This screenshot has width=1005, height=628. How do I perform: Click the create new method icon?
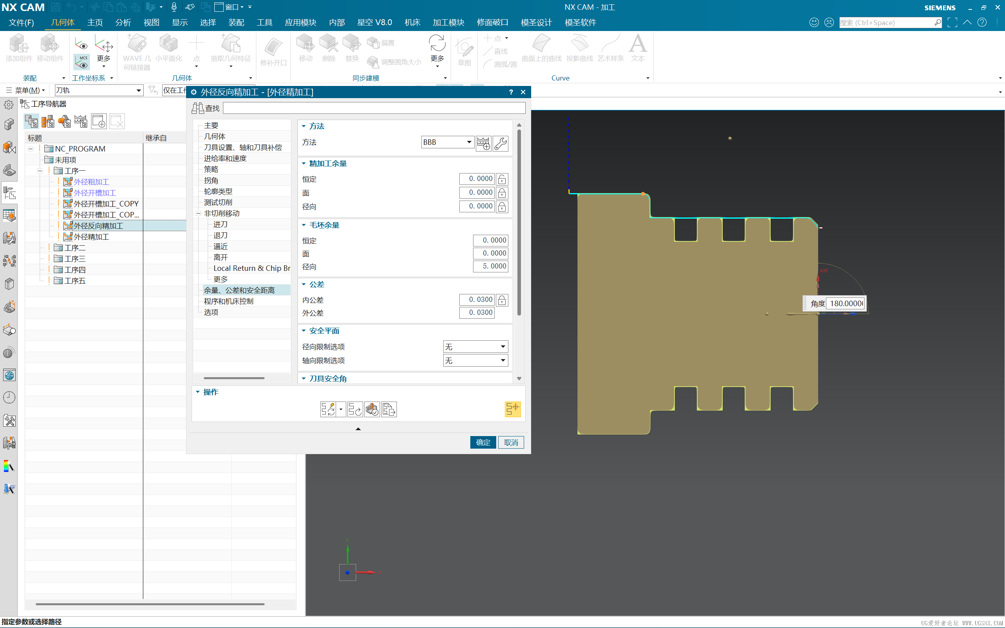[x=483, y=143]
